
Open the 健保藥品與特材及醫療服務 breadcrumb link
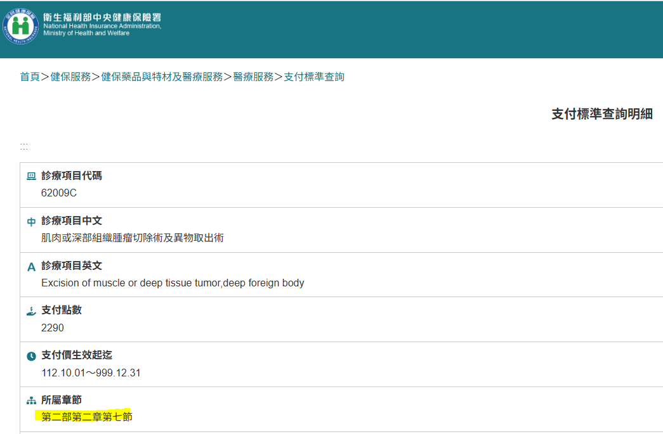[x=162, y=77]
